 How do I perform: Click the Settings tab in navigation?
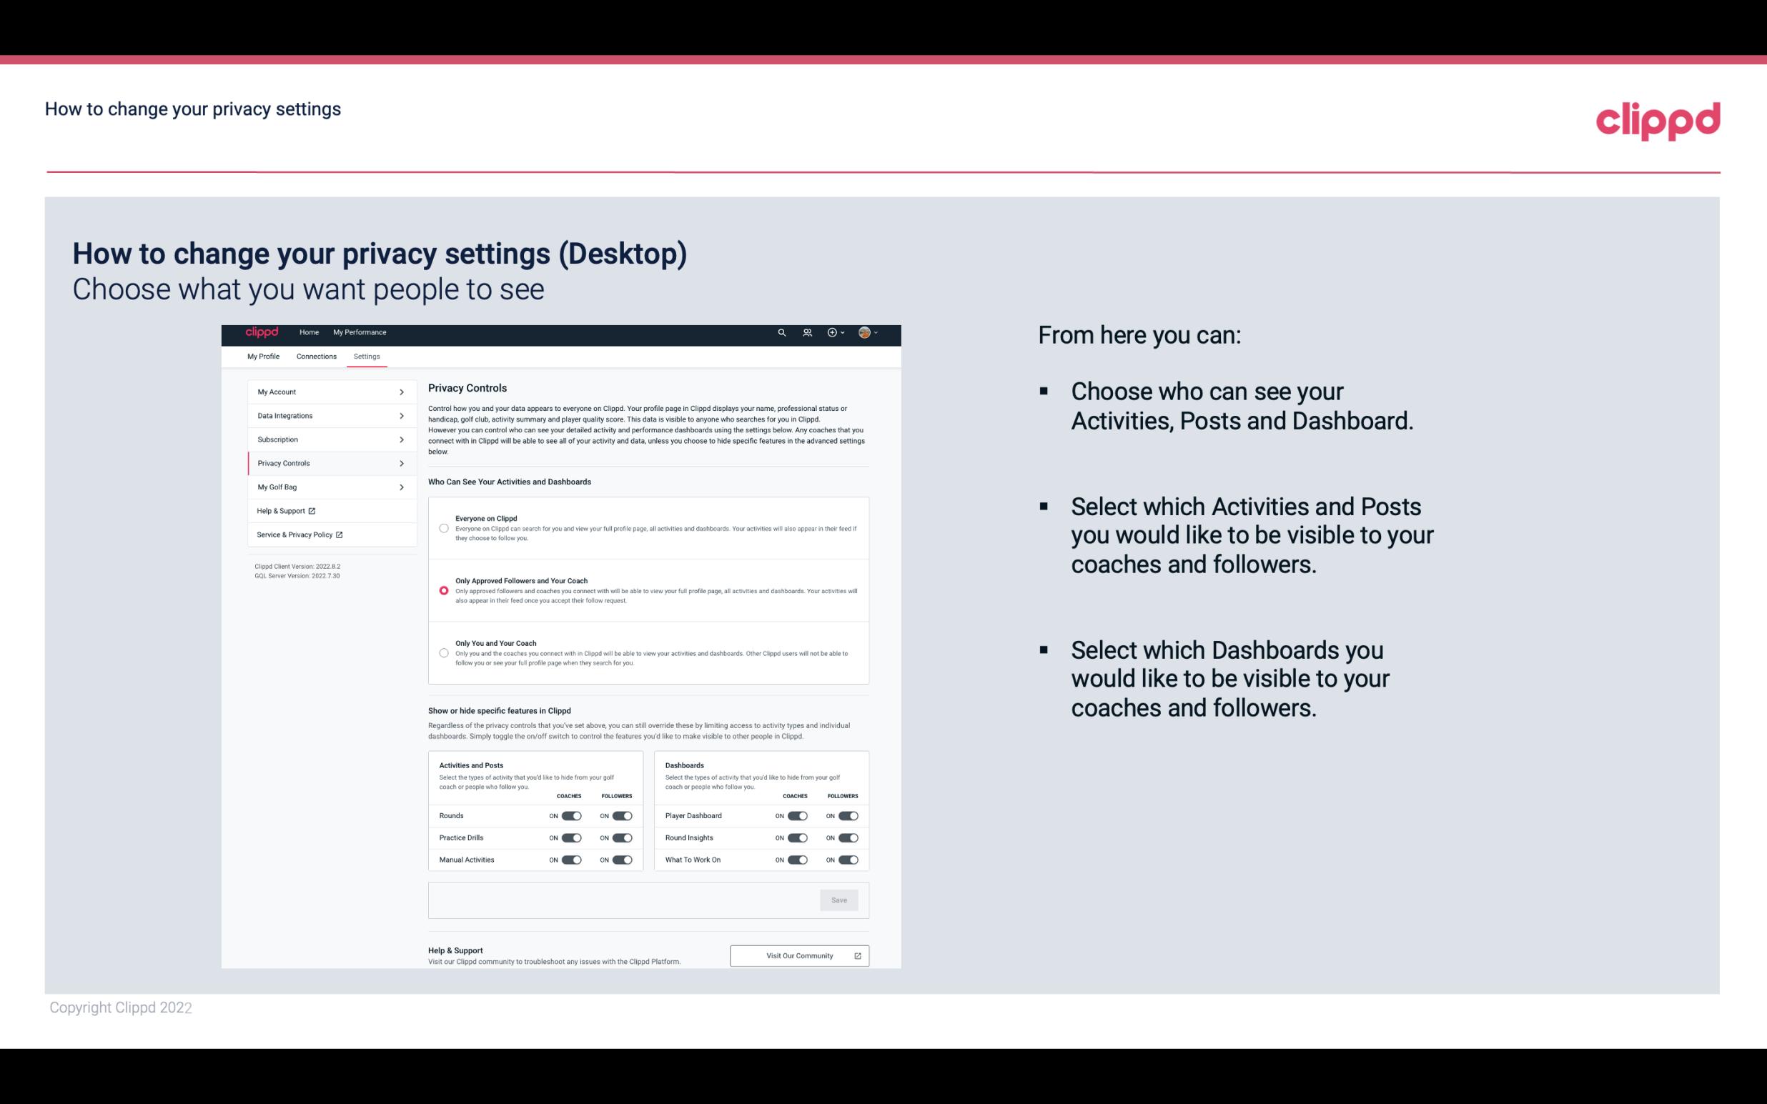pyautogui.click(x=365, y=356)
